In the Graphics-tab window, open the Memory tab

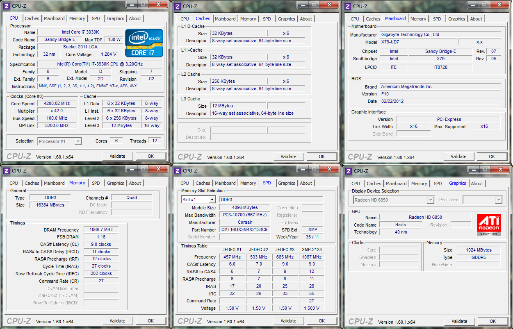point(419,184)
